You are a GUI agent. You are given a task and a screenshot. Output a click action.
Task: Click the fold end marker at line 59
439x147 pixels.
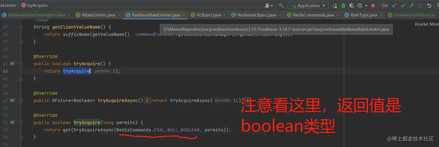click(21, 42)
